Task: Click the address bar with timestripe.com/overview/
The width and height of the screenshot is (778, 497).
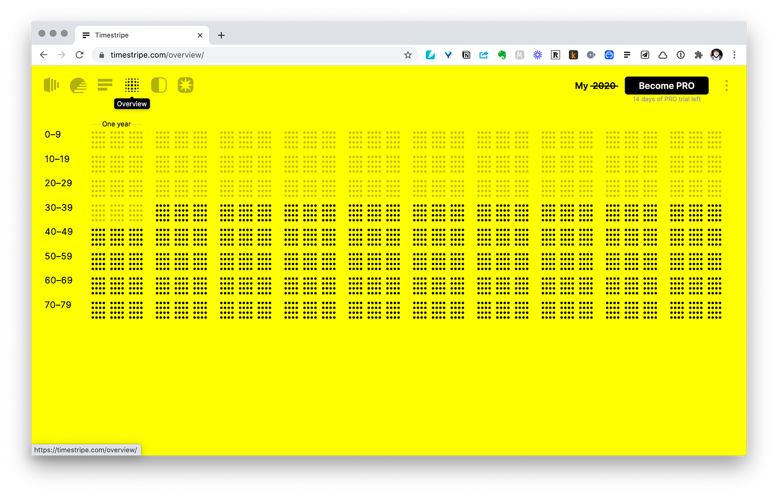Action: (255, 55)
